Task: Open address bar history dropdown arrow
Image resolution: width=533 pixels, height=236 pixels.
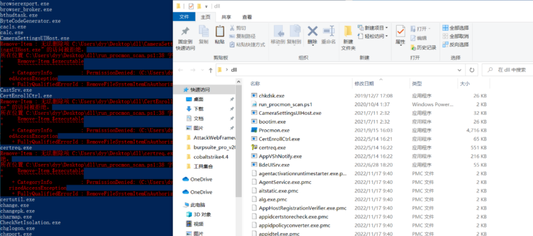Action: point(460,70)
